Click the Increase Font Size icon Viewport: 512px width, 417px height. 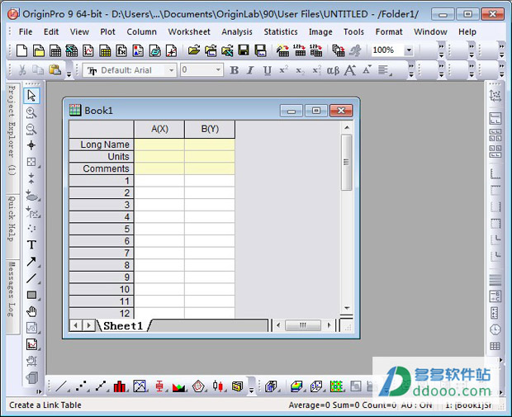[x=350, y=70]
